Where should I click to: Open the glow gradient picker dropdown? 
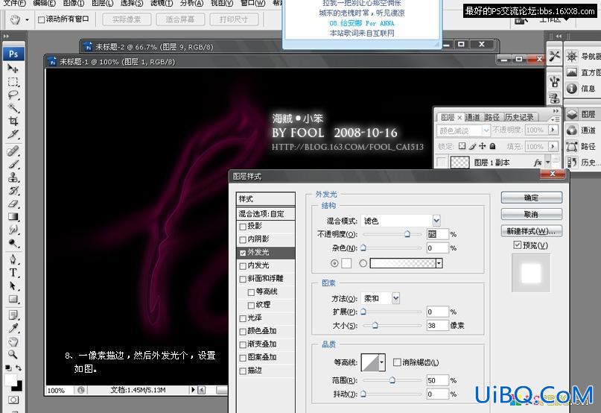(x=439, y=263)
